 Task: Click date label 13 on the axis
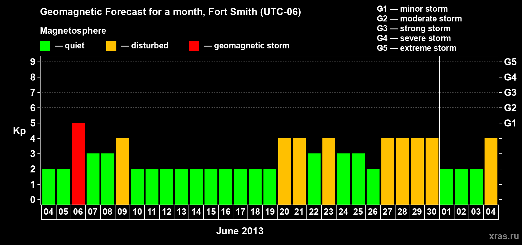(181, 212)
